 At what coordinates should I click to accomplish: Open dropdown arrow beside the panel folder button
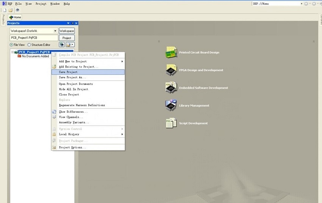tap(72, 45)
